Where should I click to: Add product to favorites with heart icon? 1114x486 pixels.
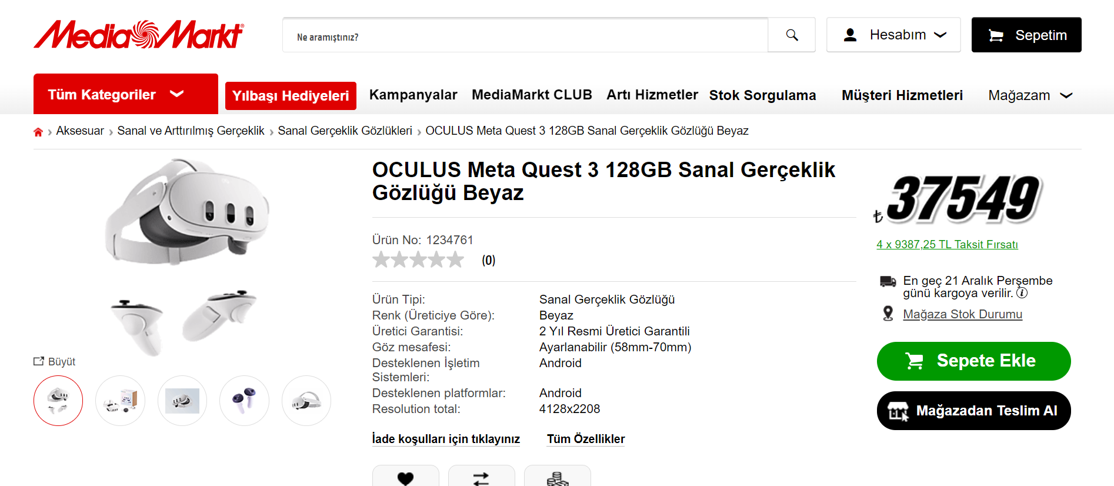pyautogui.click(x=405, y=478)
